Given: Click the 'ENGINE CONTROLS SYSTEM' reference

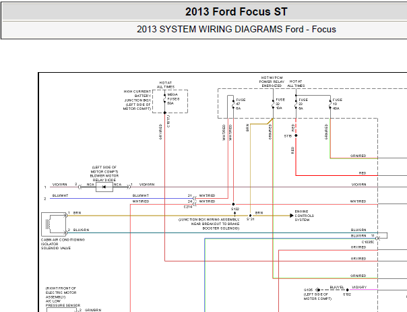Looking at the screenshot, I should point(304,216).
